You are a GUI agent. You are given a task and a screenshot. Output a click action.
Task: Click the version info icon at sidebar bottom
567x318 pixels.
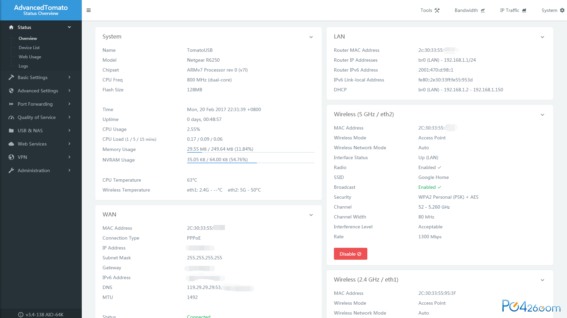21,315
